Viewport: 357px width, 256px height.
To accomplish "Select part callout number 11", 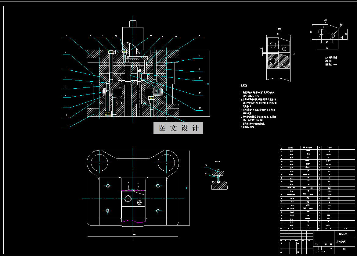I will click(103, 36).
